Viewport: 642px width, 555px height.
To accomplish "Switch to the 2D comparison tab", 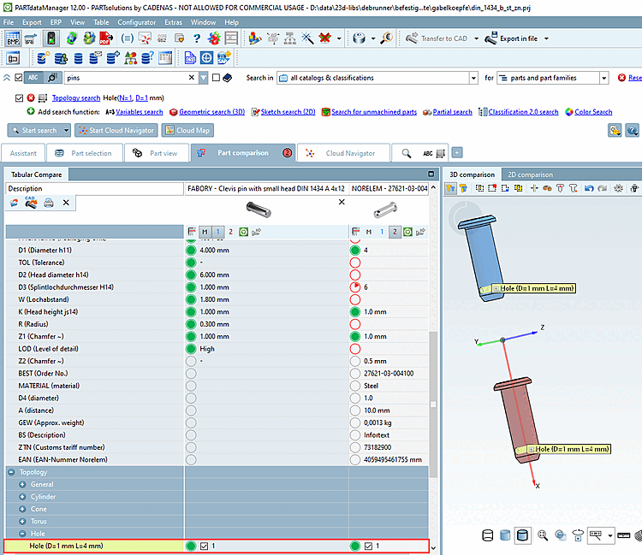I will coord(529,174).
